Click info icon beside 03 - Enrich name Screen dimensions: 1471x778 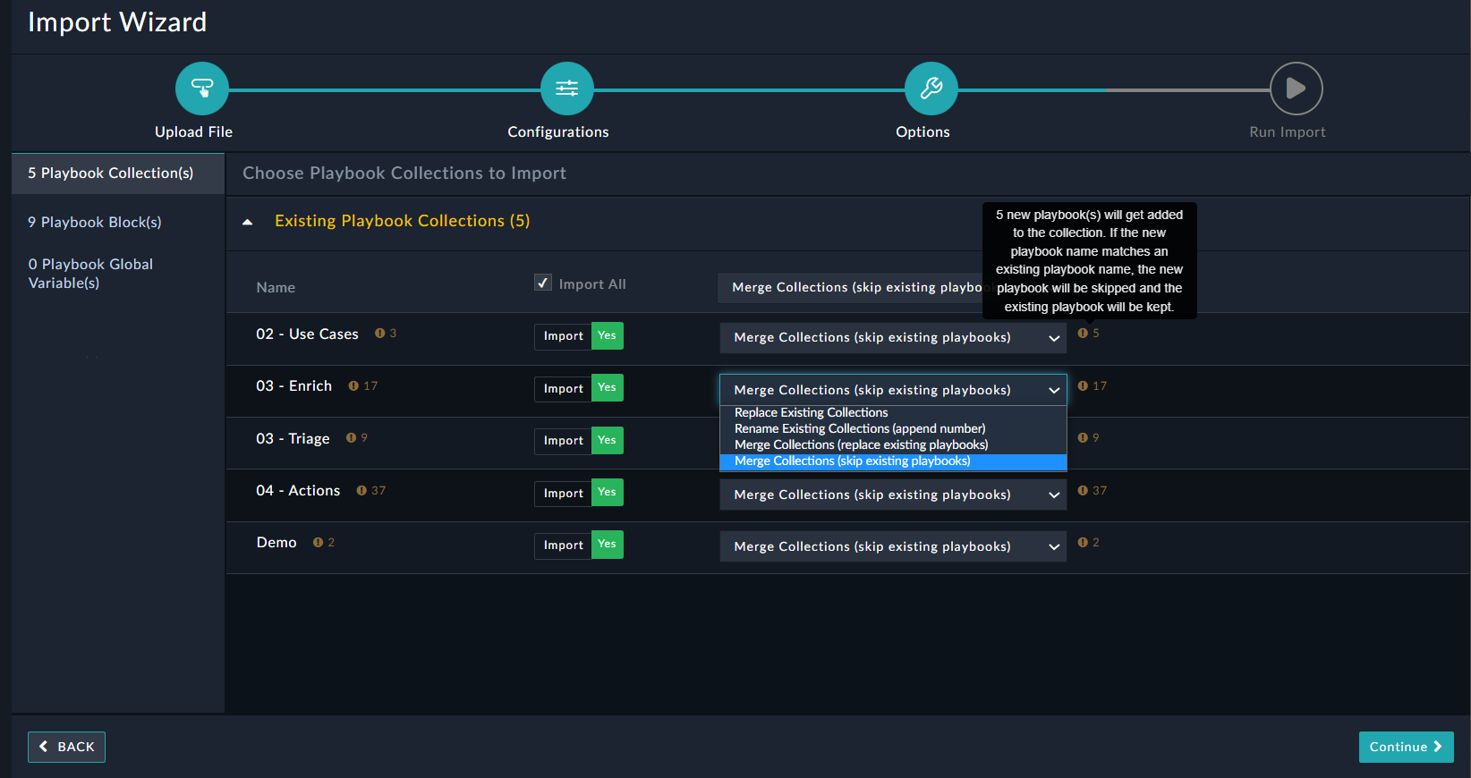point(353,386)
